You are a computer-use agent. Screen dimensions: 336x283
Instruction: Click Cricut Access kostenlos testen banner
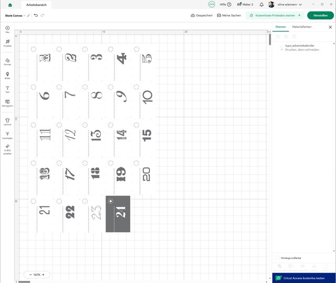[x=304, y=278]
